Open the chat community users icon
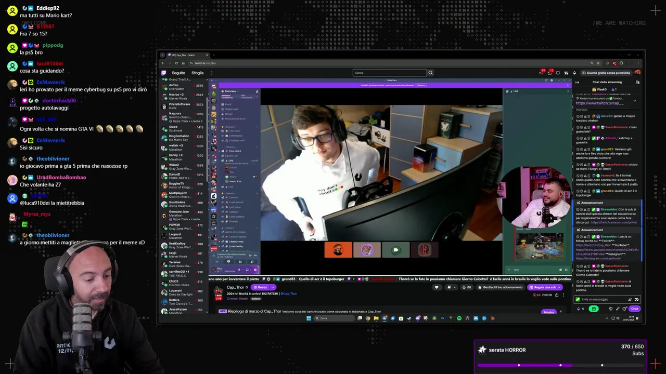 tap(637, 82)
